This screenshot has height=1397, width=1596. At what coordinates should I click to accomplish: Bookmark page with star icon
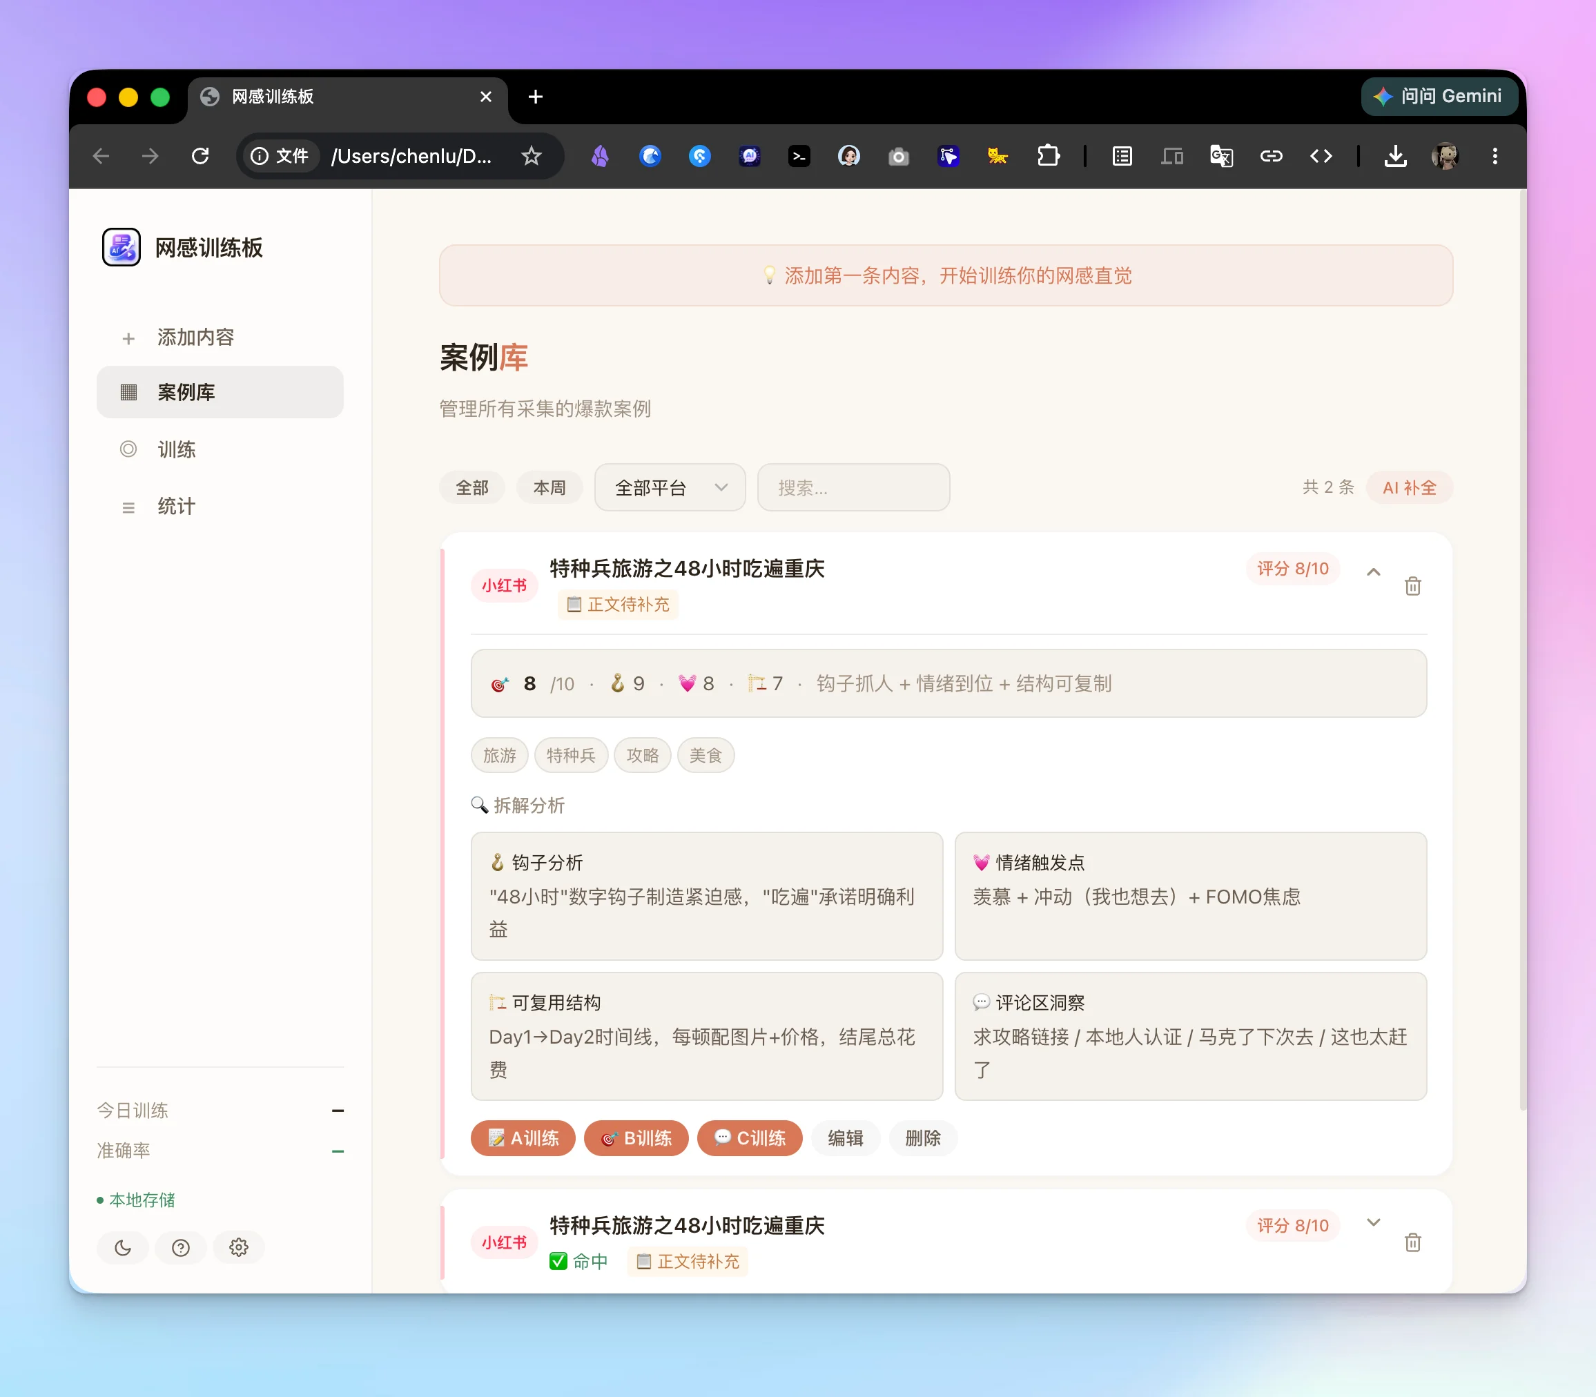[531, 156]
